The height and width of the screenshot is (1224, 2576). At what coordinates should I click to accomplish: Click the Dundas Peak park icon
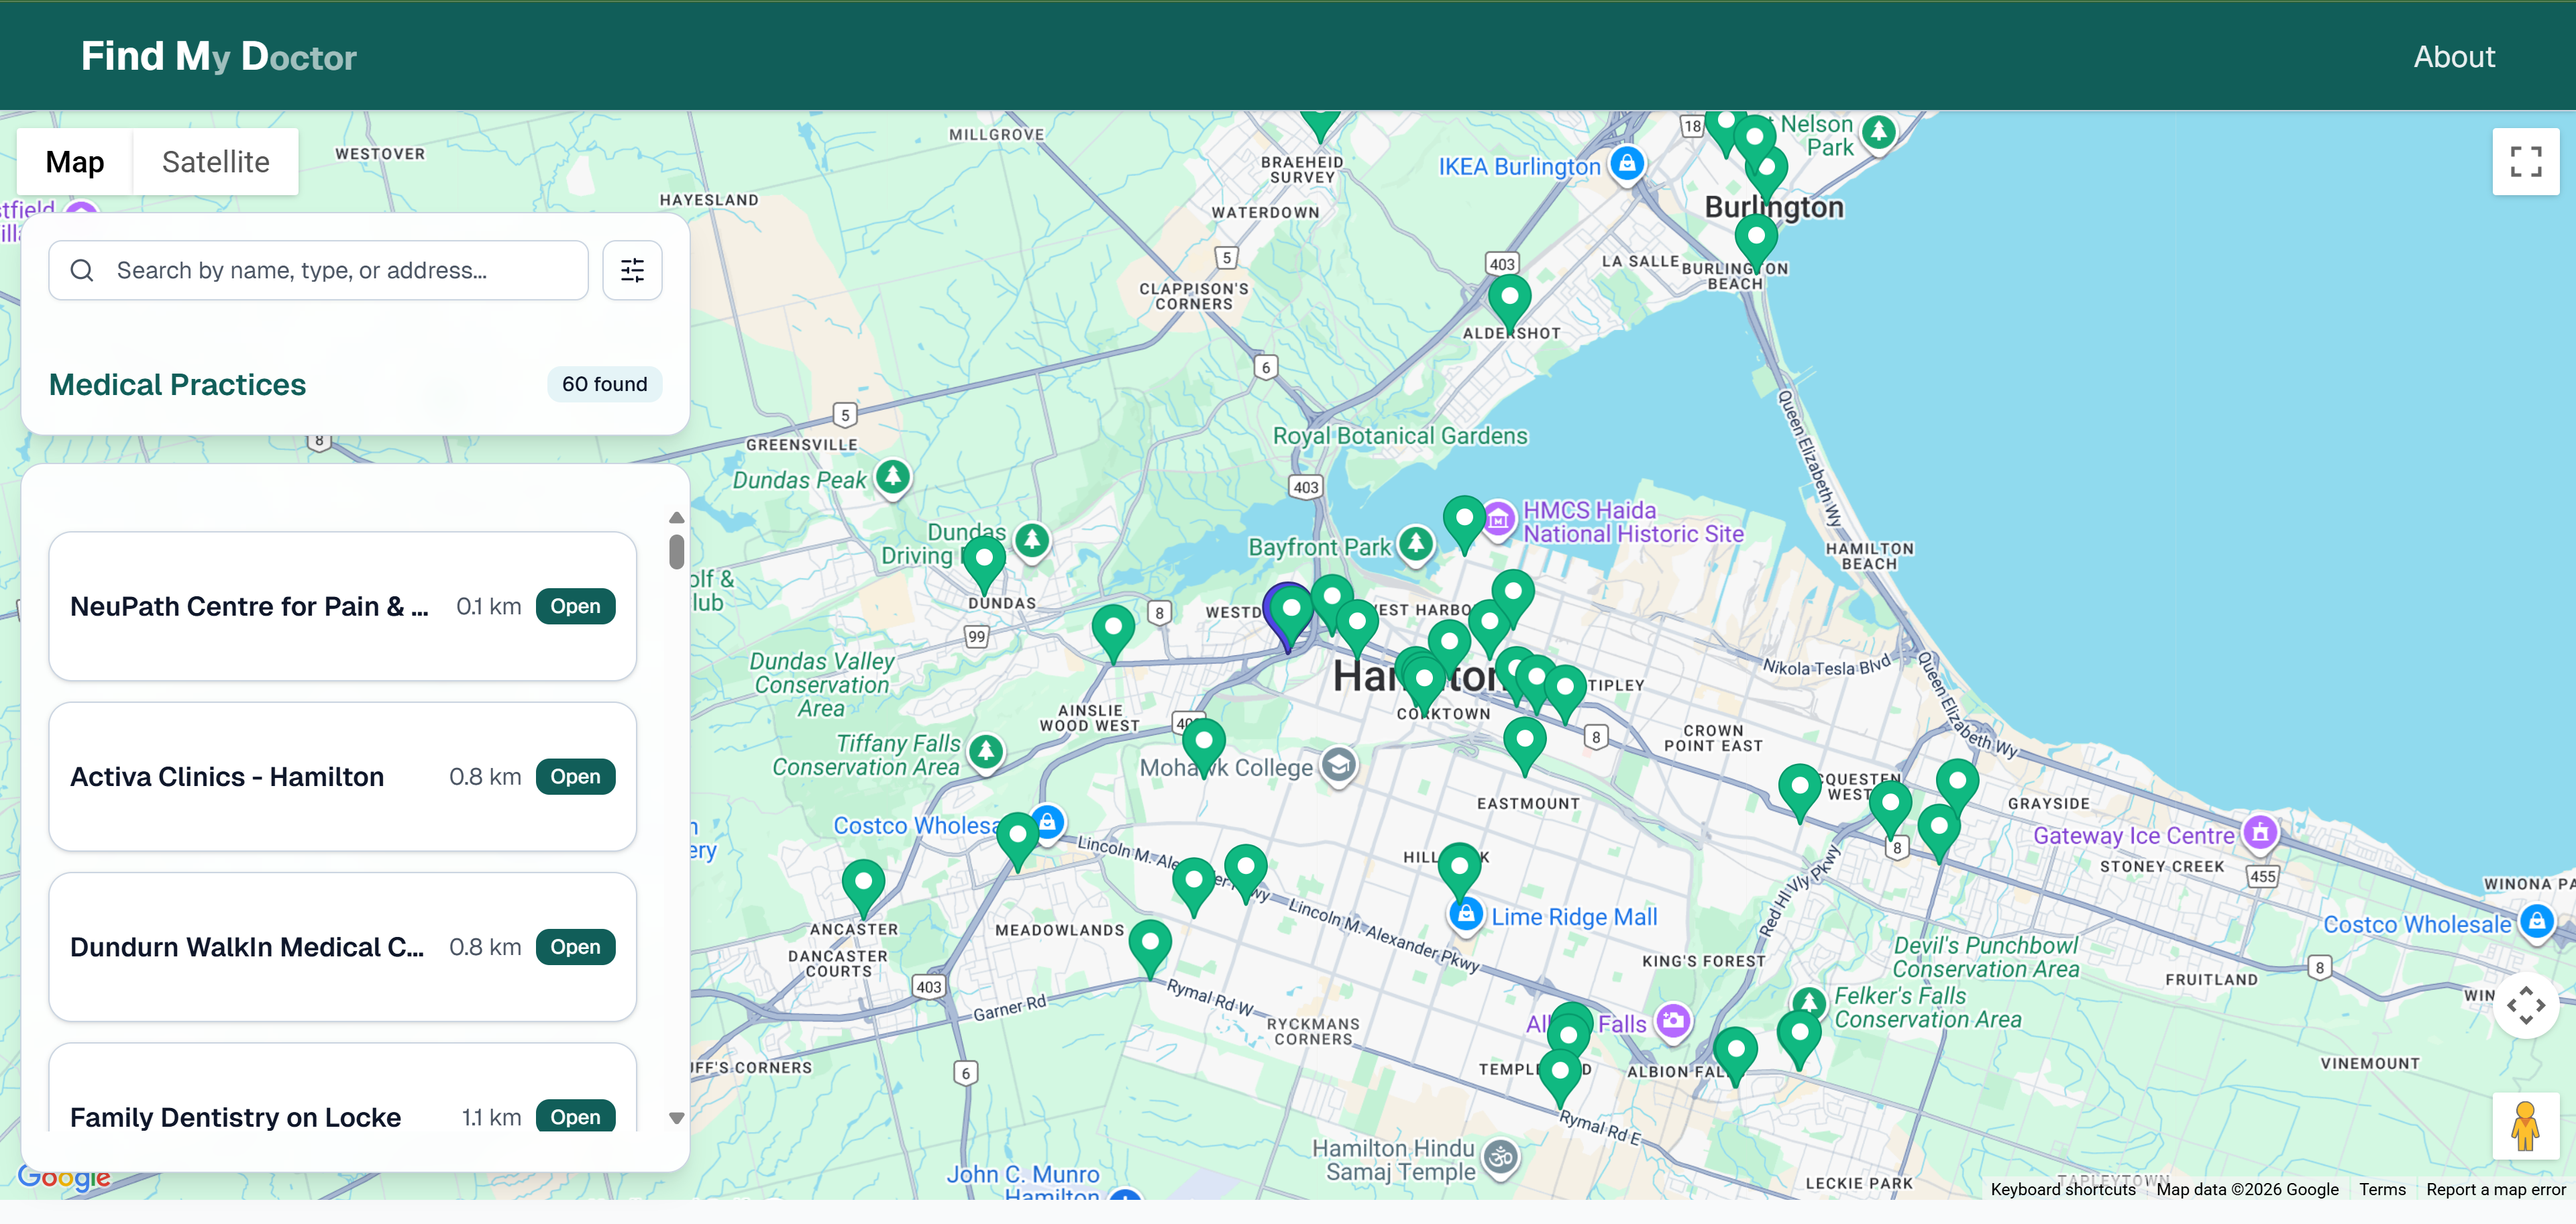pos(892,476)
